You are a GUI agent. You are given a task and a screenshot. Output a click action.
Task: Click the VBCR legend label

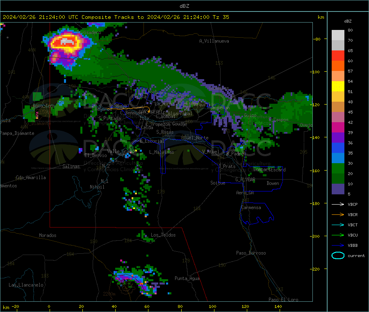click(x=353, y=214)
